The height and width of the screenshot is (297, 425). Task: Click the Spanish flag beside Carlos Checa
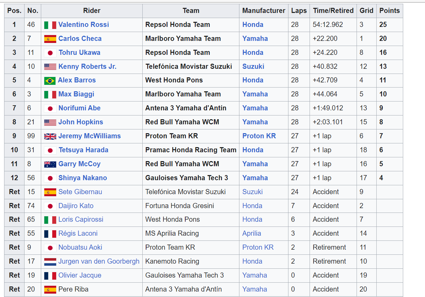50,39
